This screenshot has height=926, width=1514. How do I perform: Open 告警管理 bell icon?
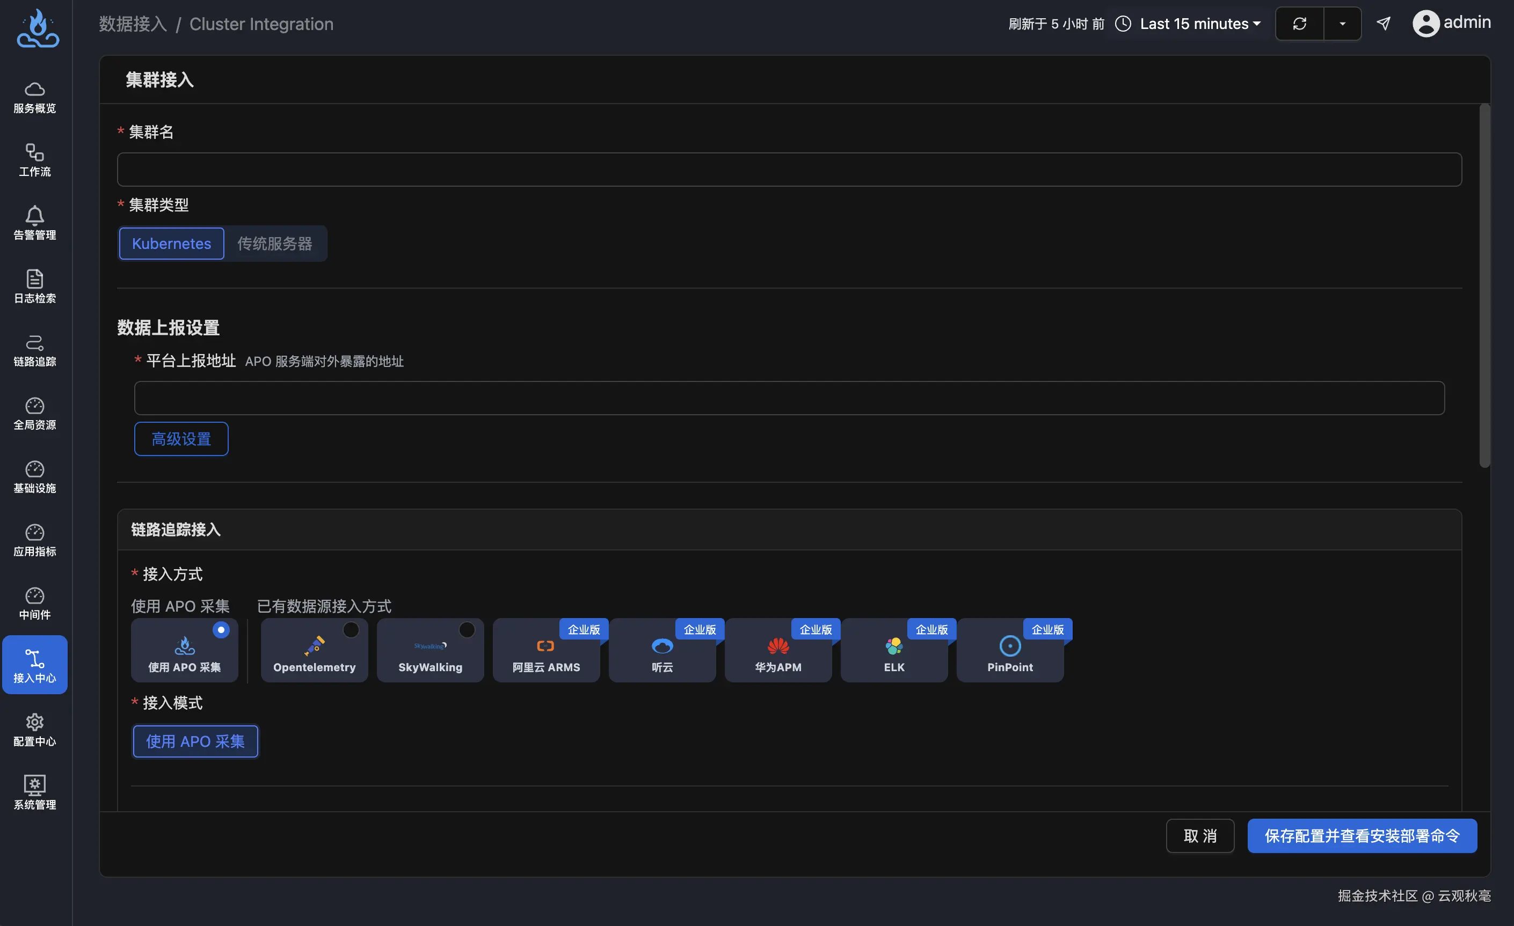point(34,216)
